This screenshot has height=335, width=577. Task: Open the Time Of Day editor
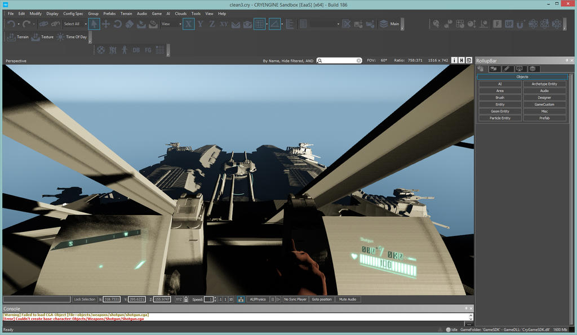(72, 37)
